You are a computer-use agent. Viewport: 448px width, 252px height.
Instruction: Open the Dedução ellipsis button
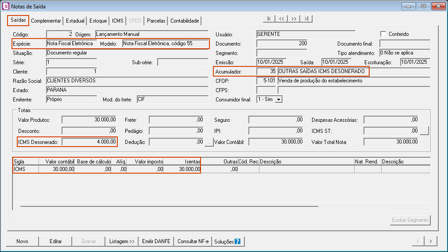click(209, 142)
